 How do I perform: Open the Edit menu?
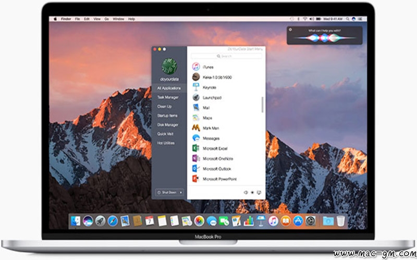point(87,19)
